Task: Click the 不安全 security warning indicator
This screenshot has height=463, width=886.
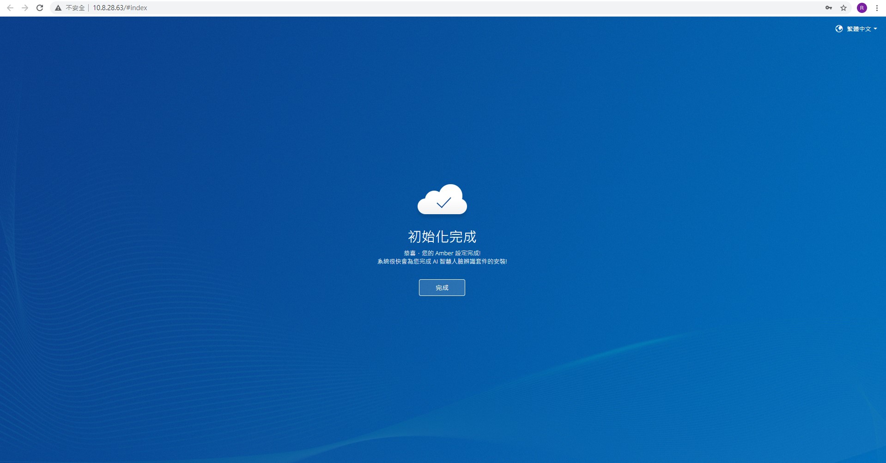Action: click(70, 8)
